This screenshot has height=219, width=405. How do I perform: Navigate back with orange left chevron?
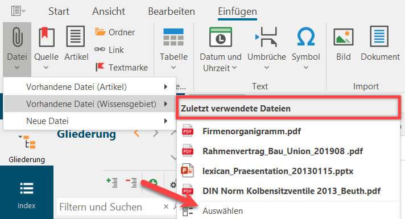click(137, 134)
